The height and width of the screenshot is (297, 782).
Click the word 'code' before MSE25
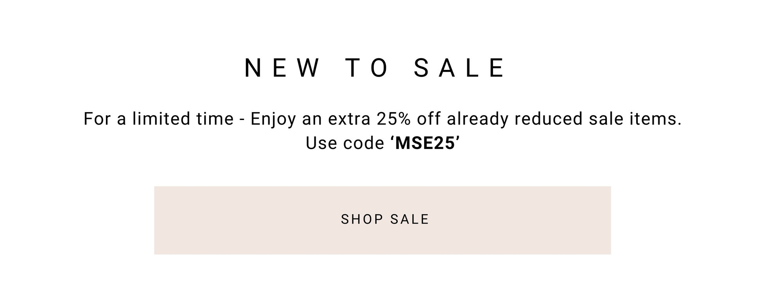(x=364, y=143)
